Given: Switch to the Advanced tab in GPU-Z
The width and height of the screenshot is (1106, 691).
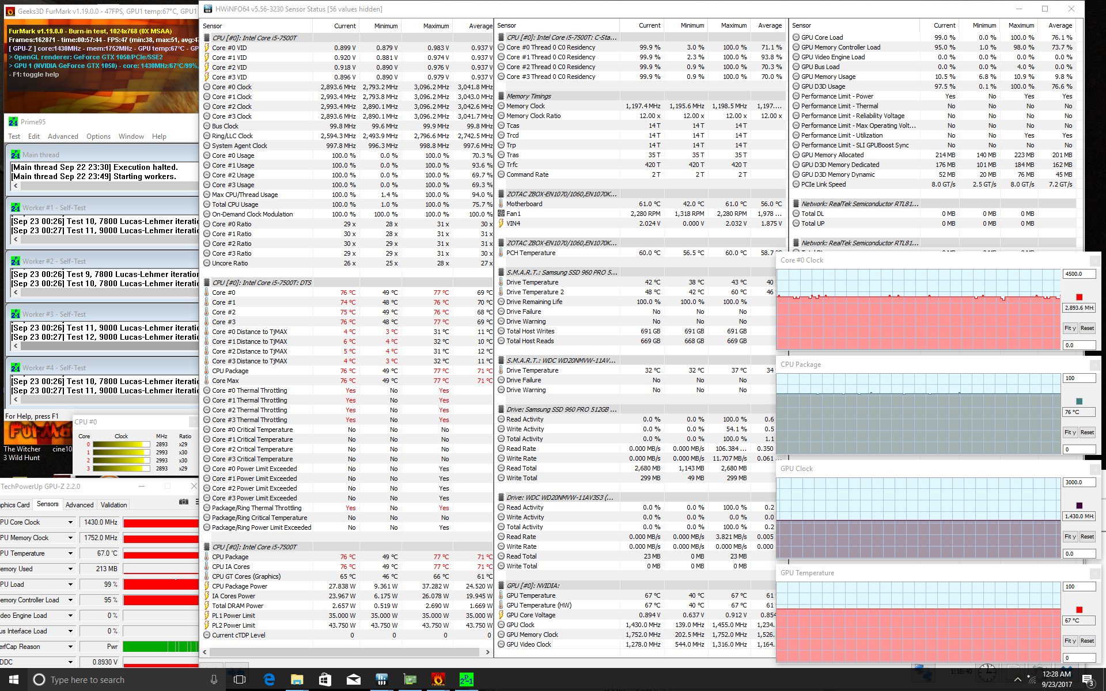Looking at the screenshot, I should pos(79,505).
